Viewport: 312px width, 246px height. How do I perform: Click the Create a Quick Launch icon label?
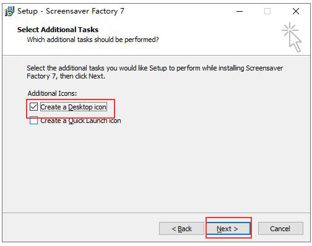point(80,121)
